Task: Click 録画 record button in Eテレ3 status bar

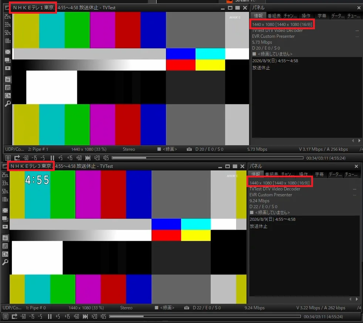Action: pyautogui.click(x=165, y=308)
